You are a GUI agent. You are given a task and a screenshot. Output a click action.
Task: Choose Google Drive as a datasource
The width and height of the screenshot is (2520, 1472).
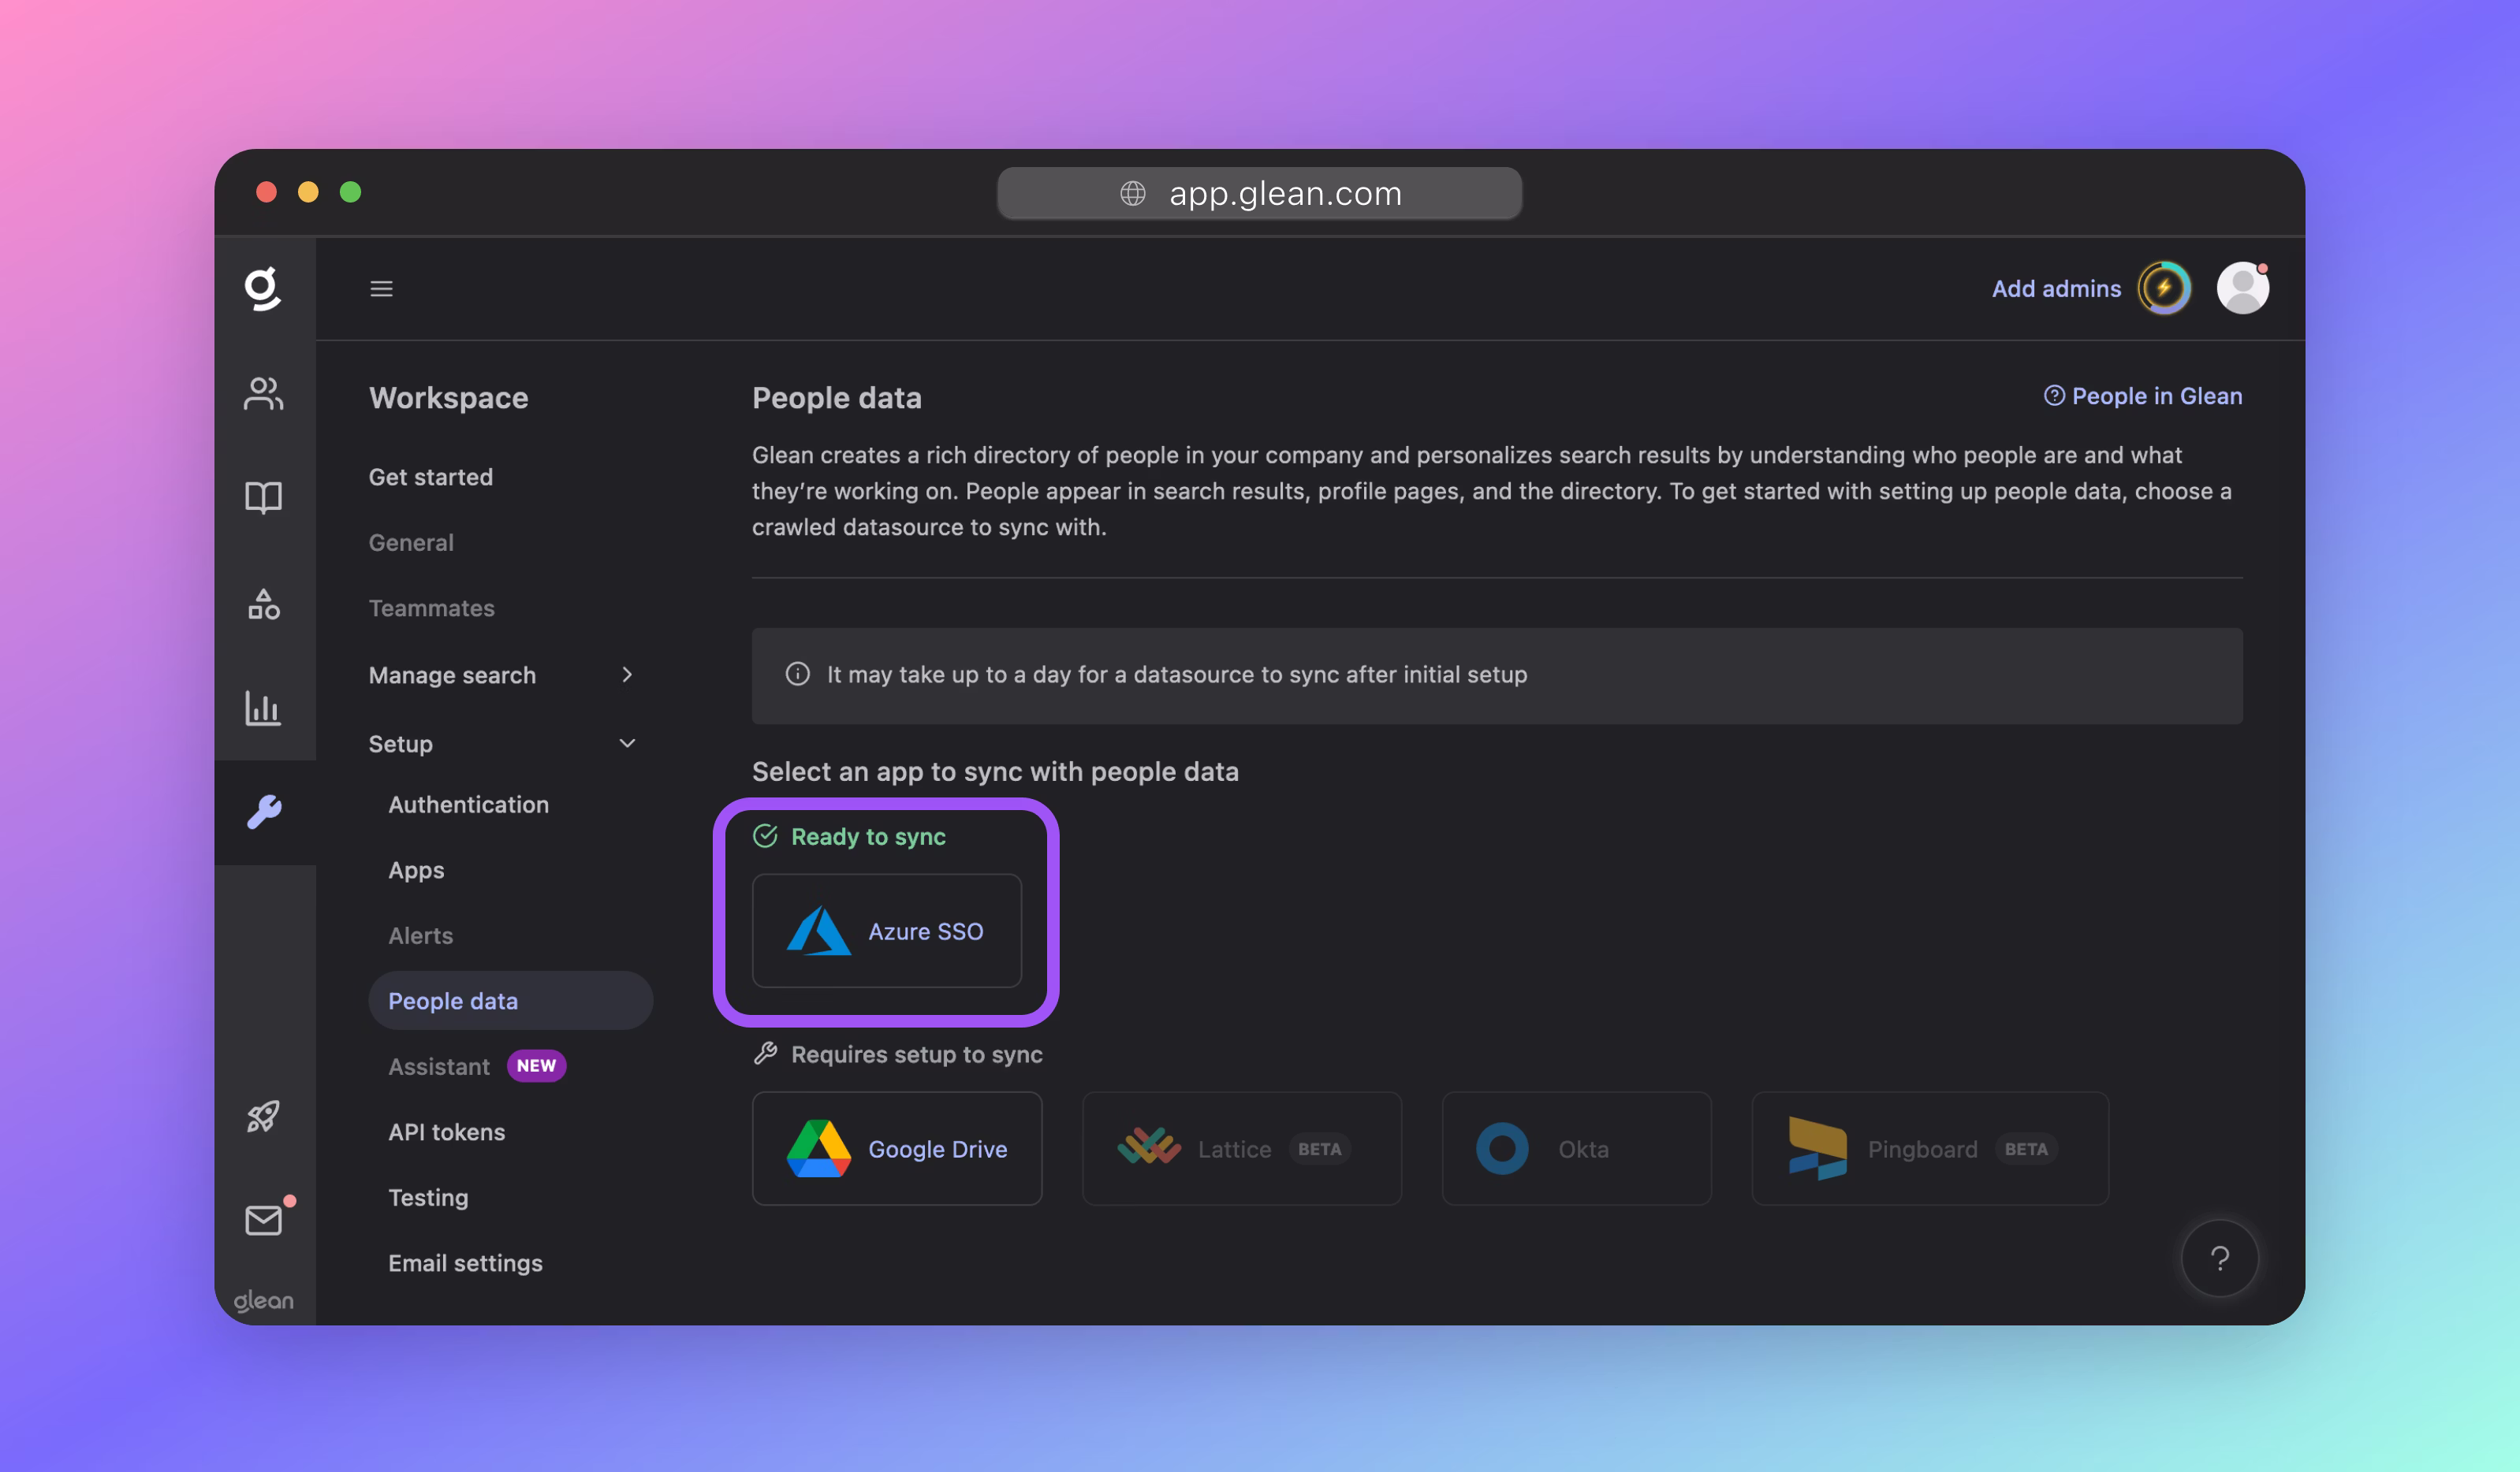896,1148
